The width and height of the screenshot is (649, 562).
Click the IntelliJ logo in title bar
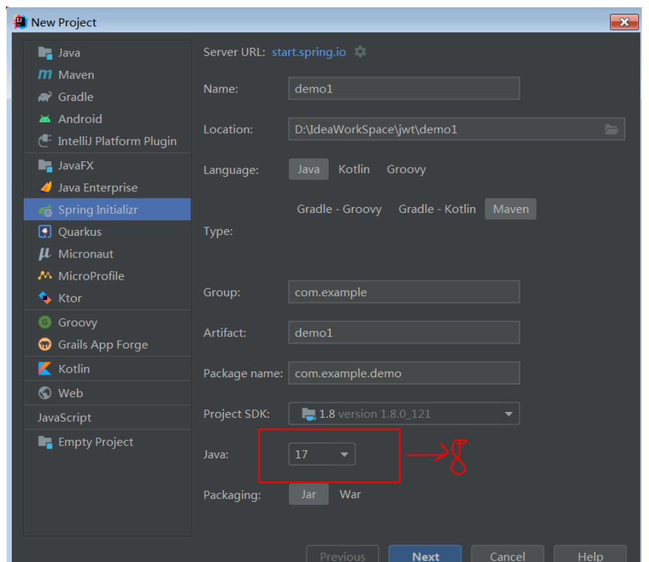20,22
